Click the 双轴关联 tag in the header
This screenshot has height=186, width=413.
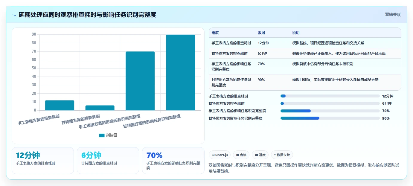393,15
